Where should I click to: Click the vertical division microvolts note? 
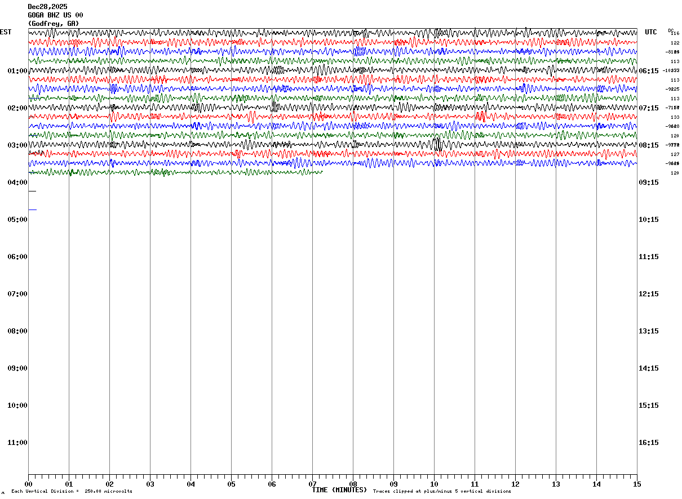pos(72,491)
